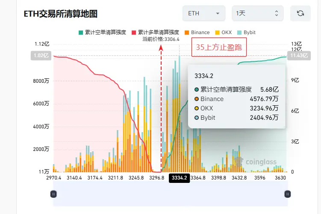Toggle Binance legend series
This screenshot has height=214, width=321.
point(197,32)
